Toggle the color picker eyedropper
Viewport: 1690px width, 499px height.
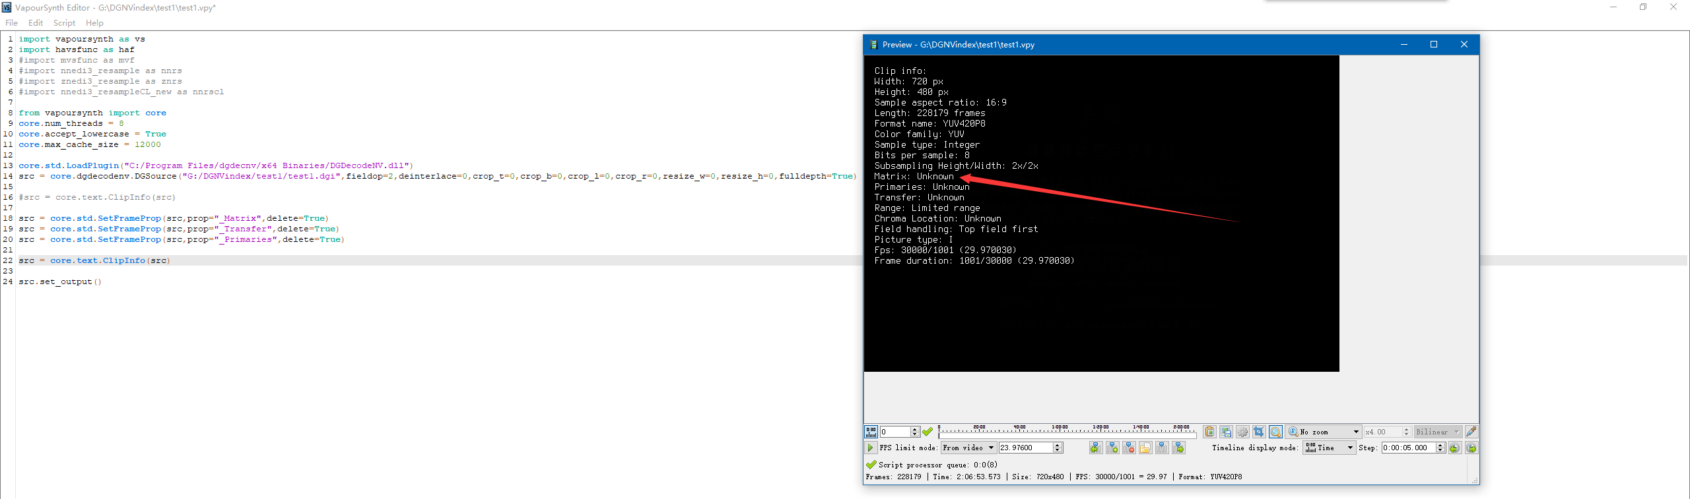[x=1471, y=432]
